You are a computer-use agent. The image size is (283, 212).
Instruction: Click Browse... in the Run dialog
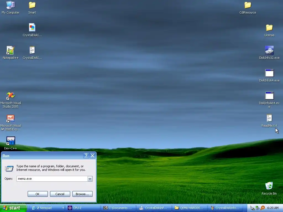82,194
